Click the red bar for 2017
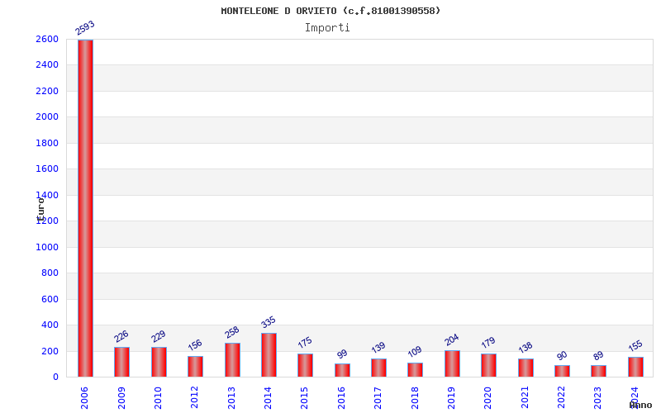 click(378, 368)
